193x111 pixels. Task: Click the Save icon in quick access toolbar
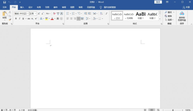pyautogui.click(x=4, y=2)
